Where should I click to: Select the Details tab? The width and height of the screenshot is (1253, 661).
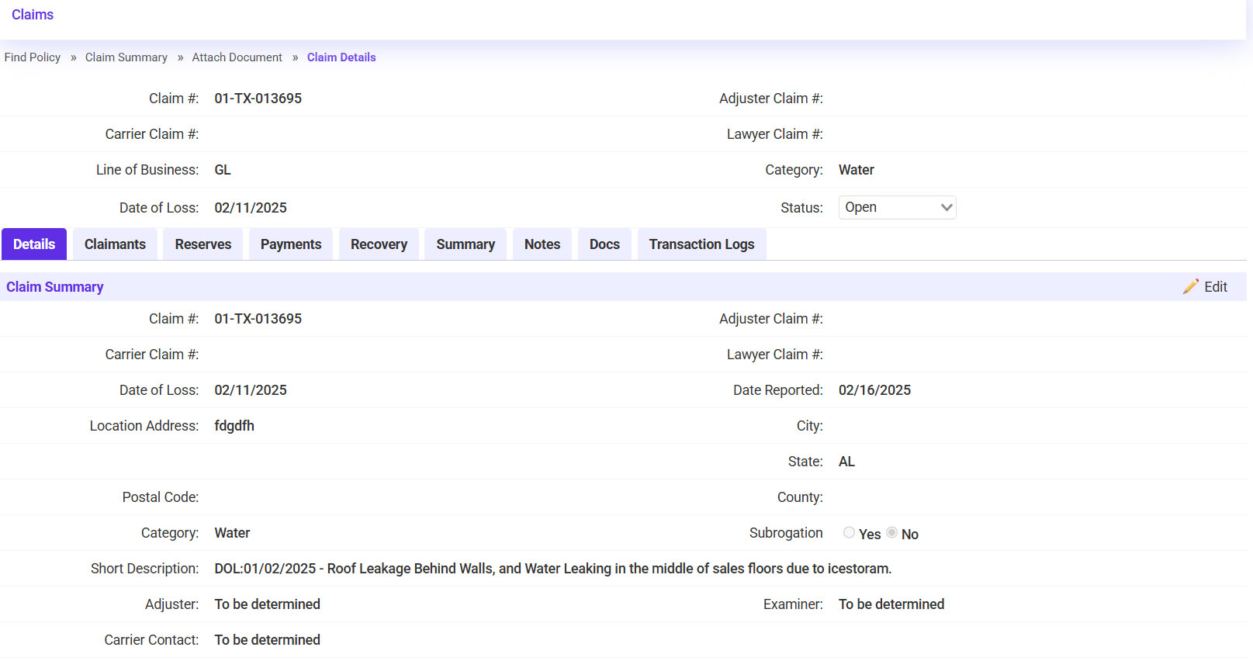pos(34,244)
